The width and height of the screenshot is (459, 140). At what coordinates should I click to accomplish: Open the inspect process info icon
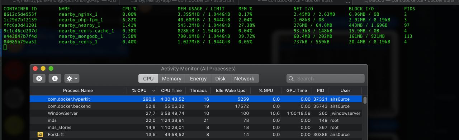pos(55,79)
